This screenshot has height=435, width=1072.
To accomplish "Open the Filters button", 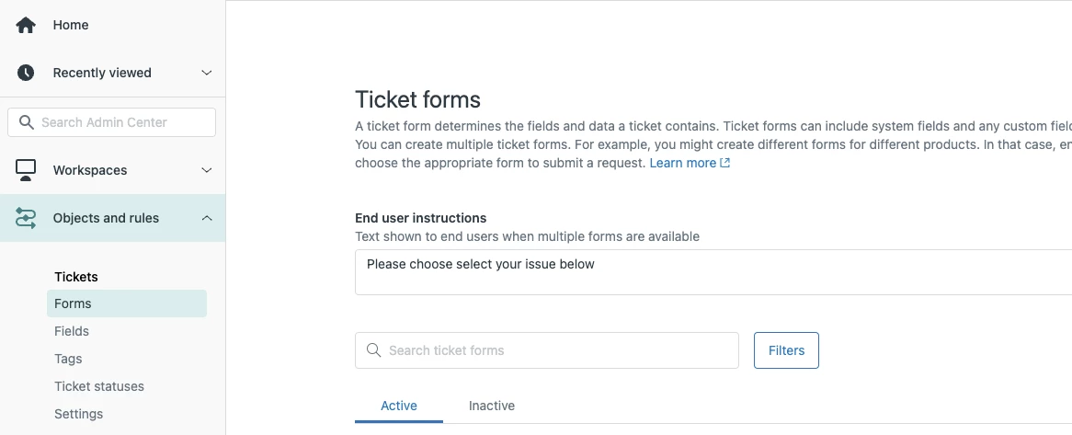I will [786, 350].
